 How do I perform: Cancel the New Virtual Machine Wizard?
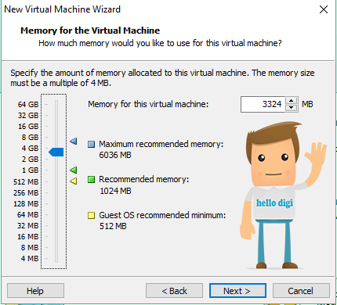pos(301,291)
